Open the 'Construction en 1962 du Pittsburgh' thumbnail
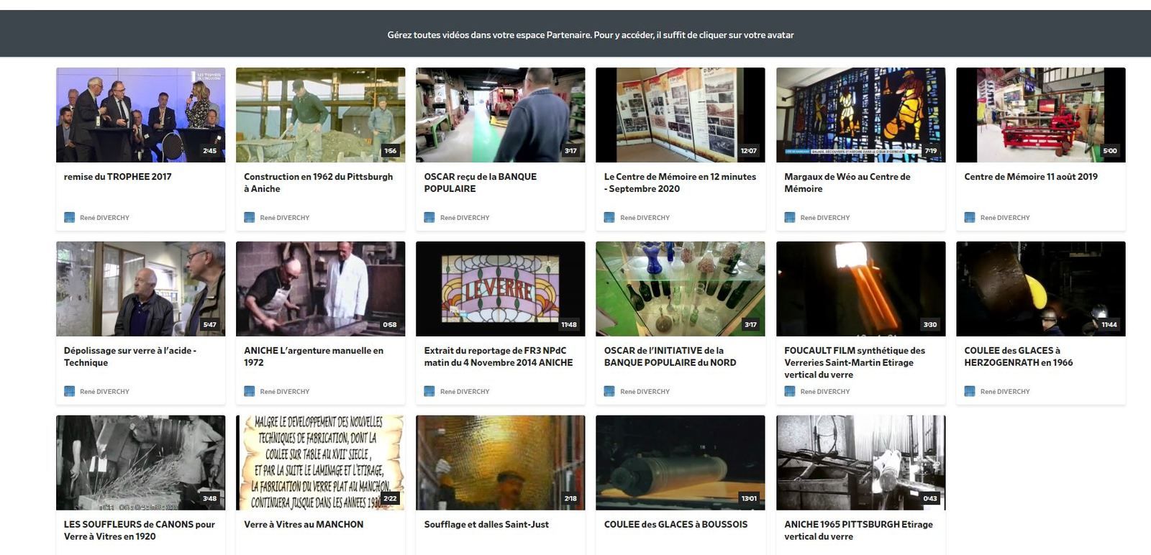Screen dimensions: 1151x555 (x=320, y=115)
